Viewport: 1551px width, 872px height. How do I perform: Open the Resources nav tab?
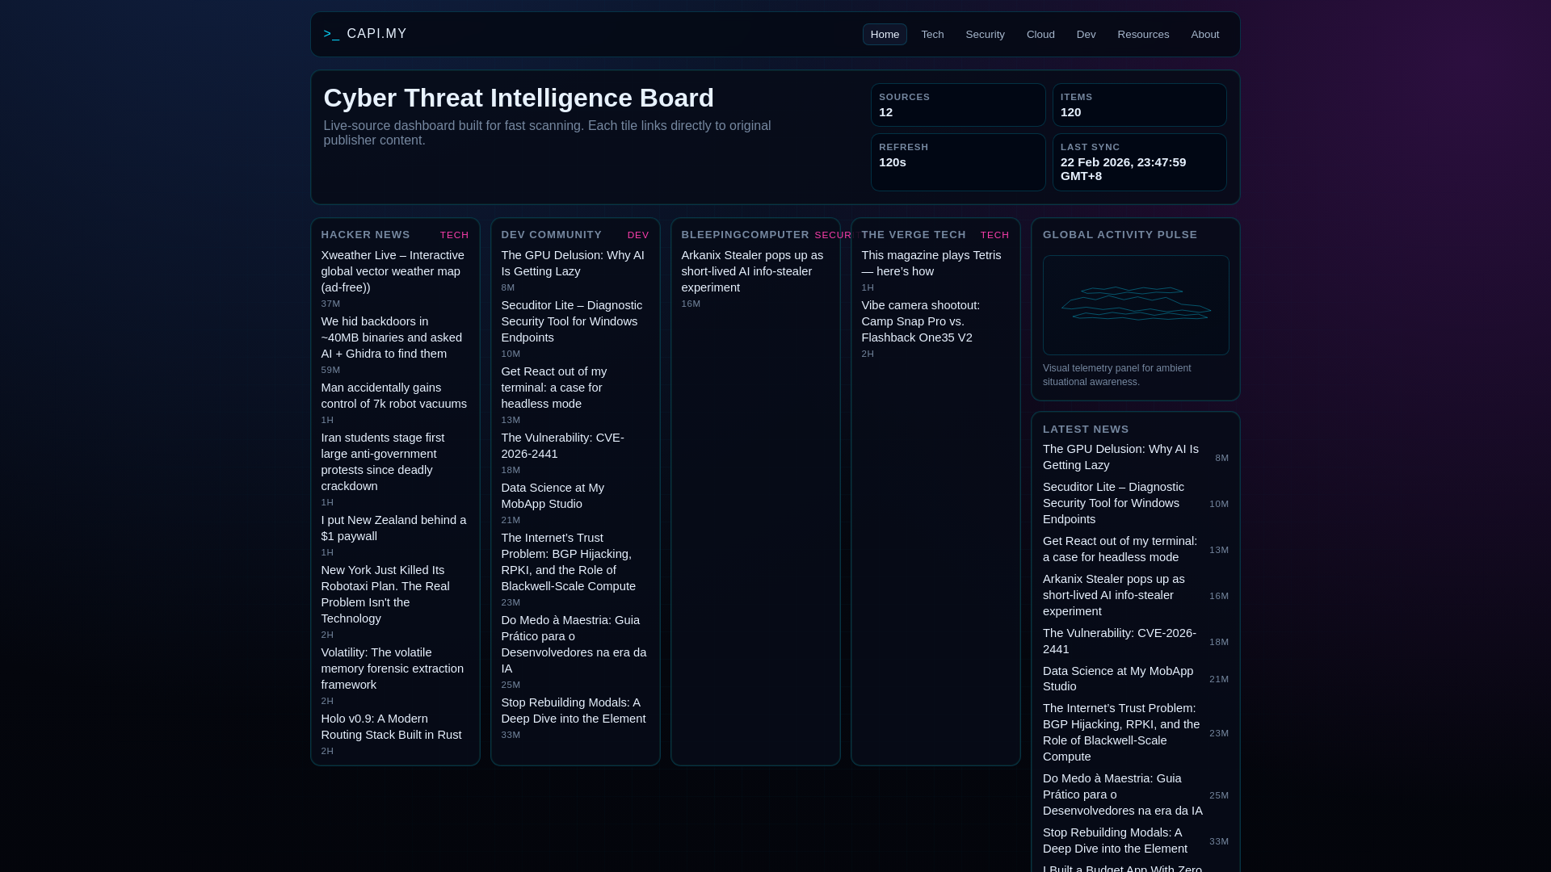pos(1143,34)
